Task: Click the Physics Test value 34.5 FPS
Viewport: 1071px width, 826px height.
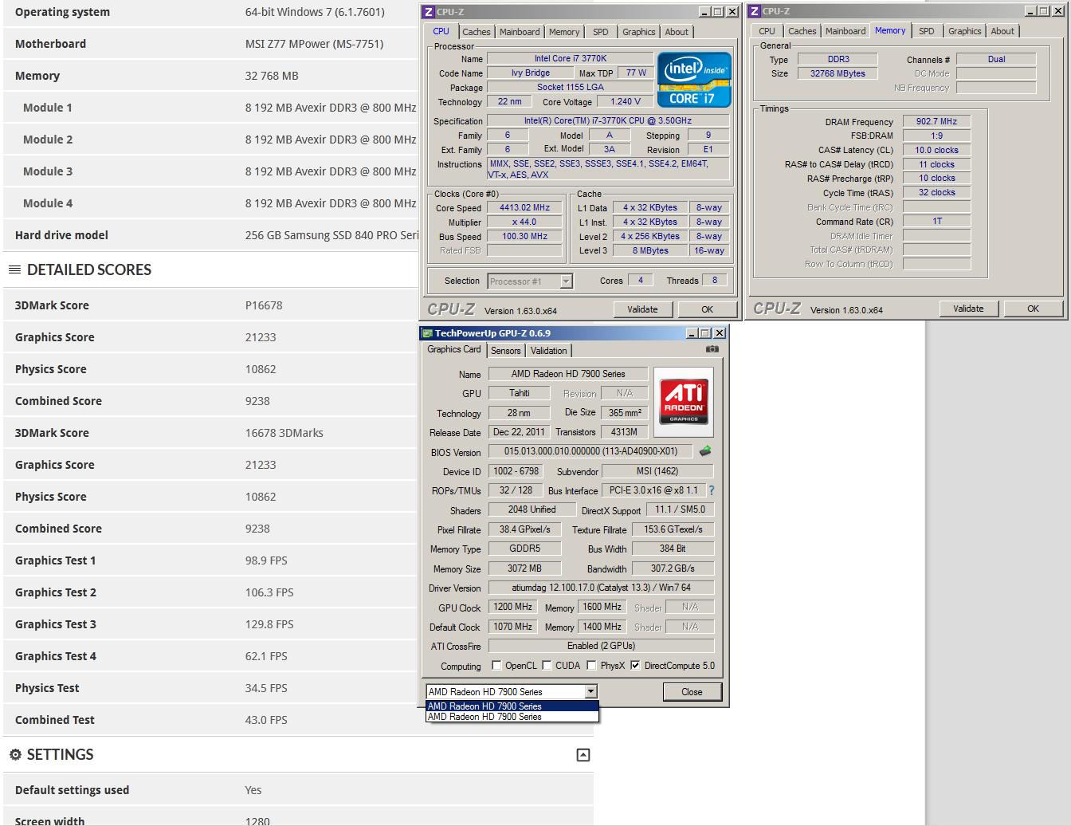Action: coord(266,688)
